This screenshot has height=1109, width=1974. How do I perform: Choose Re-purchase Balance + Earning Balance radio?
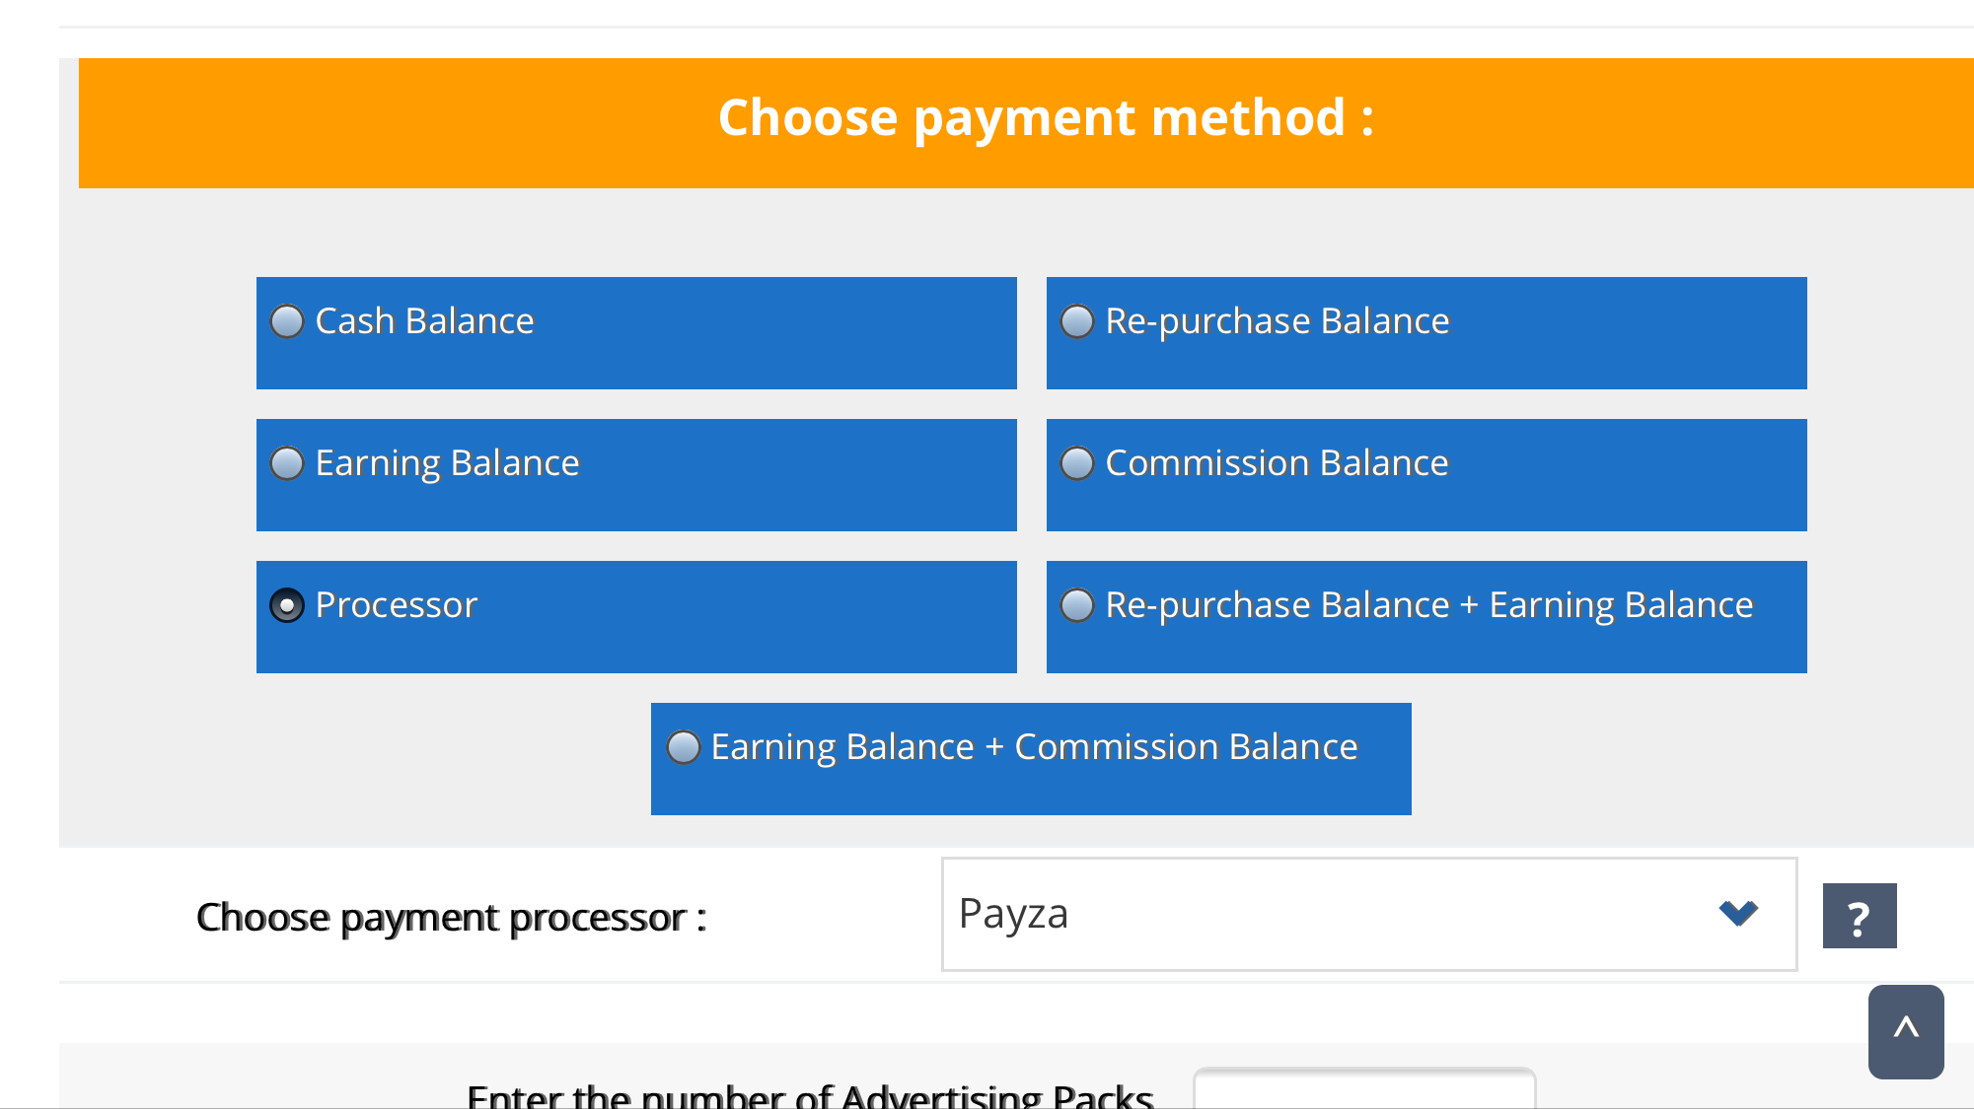(1077, 605)
